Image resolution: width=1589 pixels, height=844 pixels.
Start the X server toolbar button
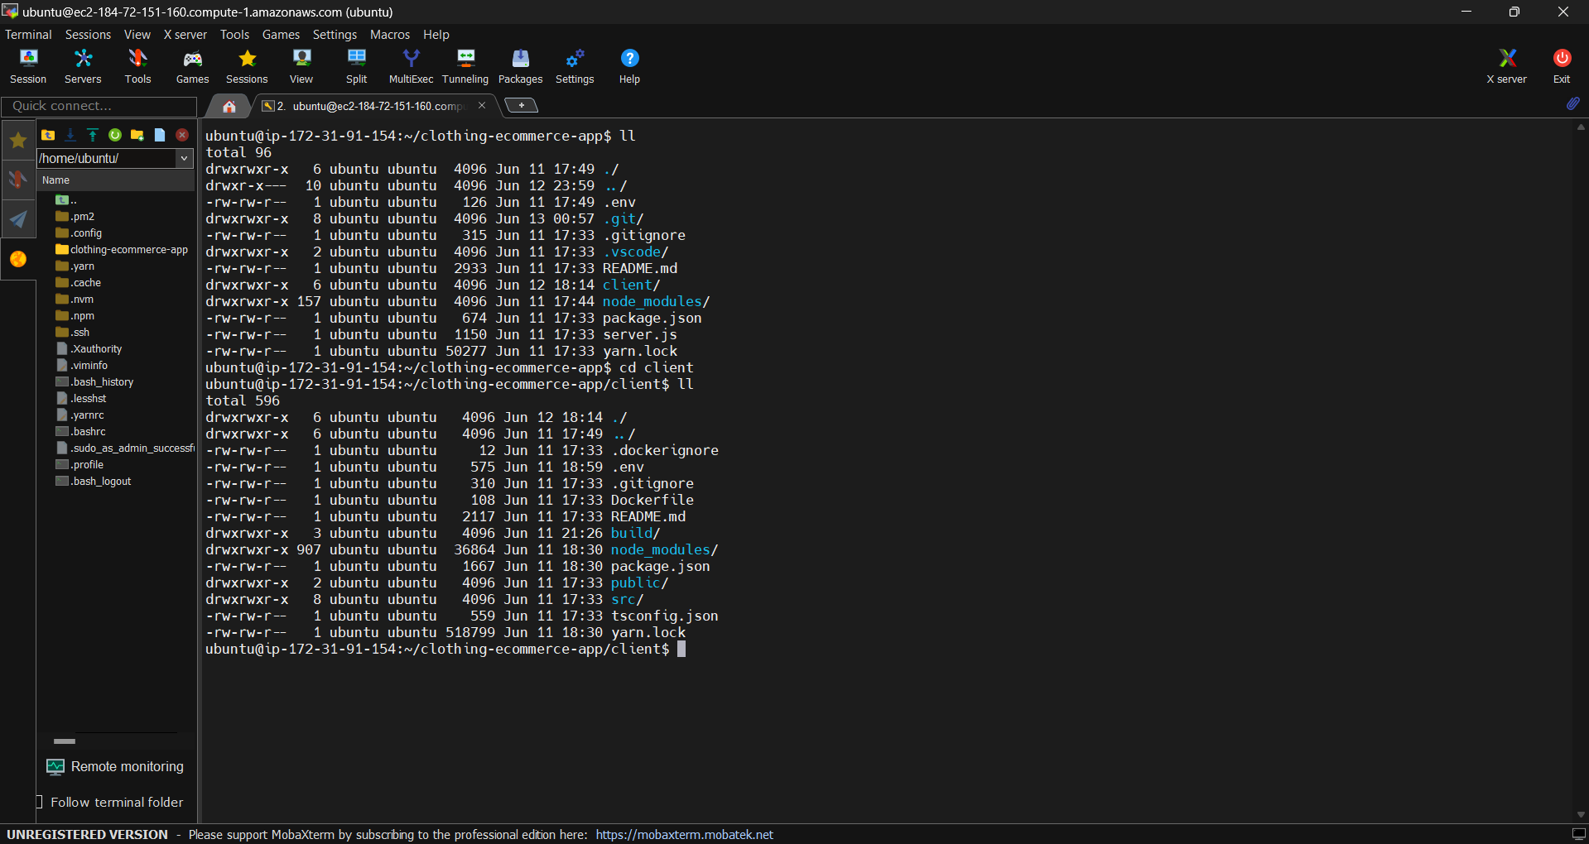click(x=1506, y=66)
